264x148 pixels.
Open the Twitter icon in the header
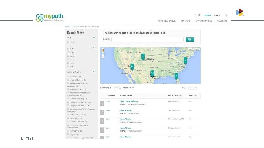click(x=199, y=15)
